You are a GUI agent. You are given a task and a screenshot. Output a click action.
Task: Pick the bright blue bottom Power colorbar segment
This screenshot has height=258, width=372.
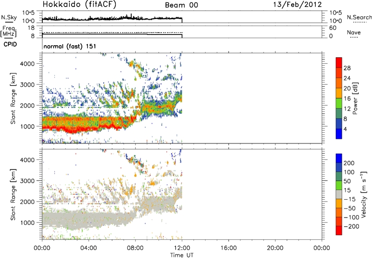click(x=339, y=134)
